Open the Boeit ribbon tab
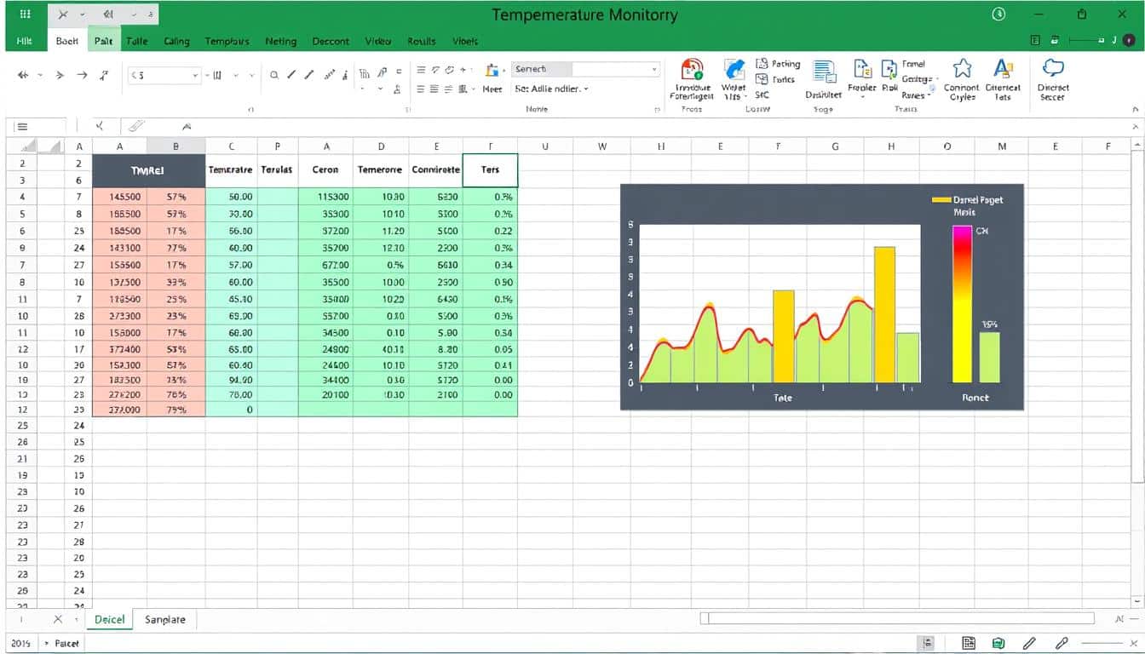This screenshot has width=1145, height=654. (x=67, y=41)
